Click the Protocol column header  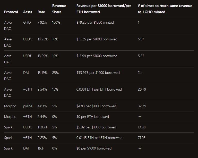11,12
